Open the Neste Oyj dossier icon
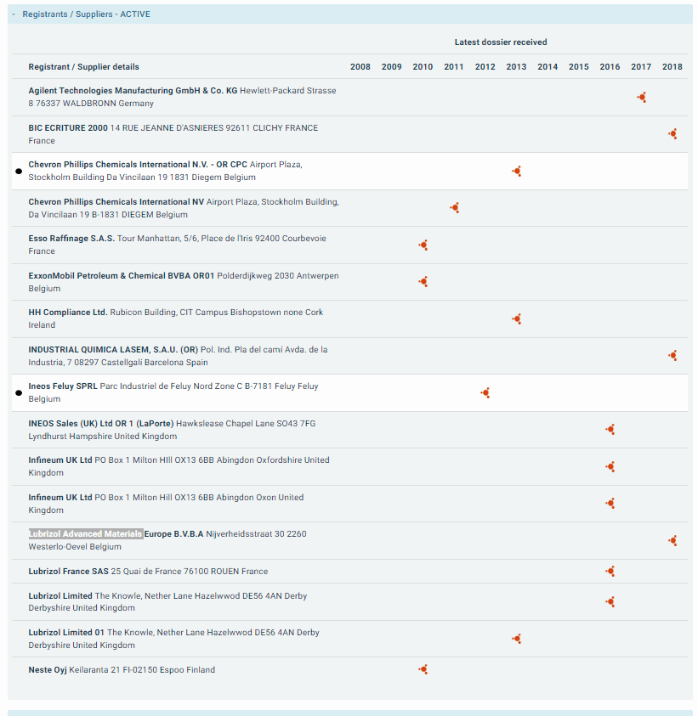The height and width of the screenshot is (716, 698). 423,670
